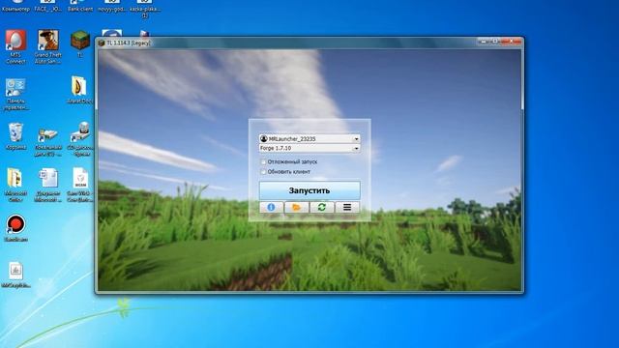The height and width of the screenshot is (348, 619).
Task: Select the white BCM file desktop icon
Action: (x=80, y=185)
